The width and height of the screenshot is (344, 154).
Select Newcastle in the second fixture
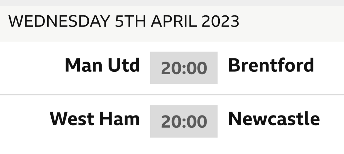274,119
